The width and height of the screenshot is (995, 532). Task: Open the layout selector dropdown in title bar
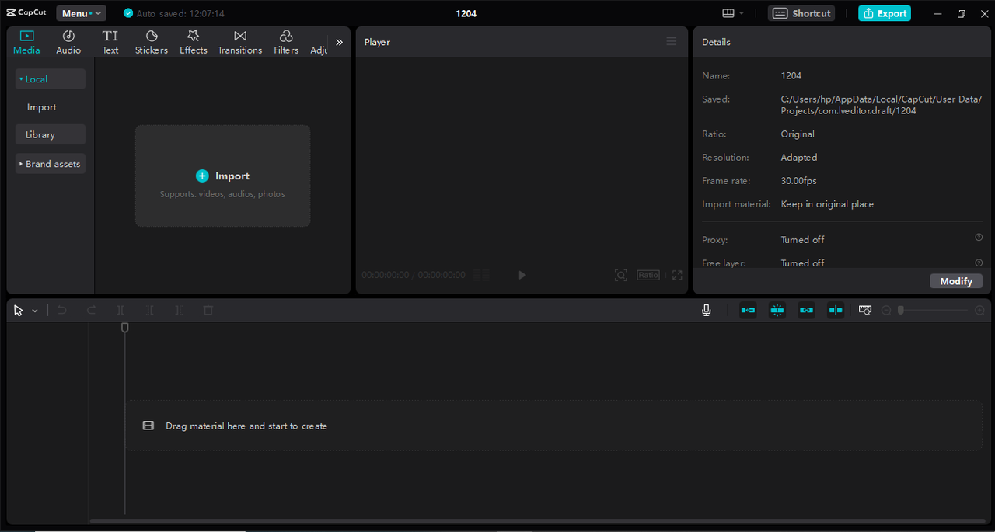pos(733,13)
